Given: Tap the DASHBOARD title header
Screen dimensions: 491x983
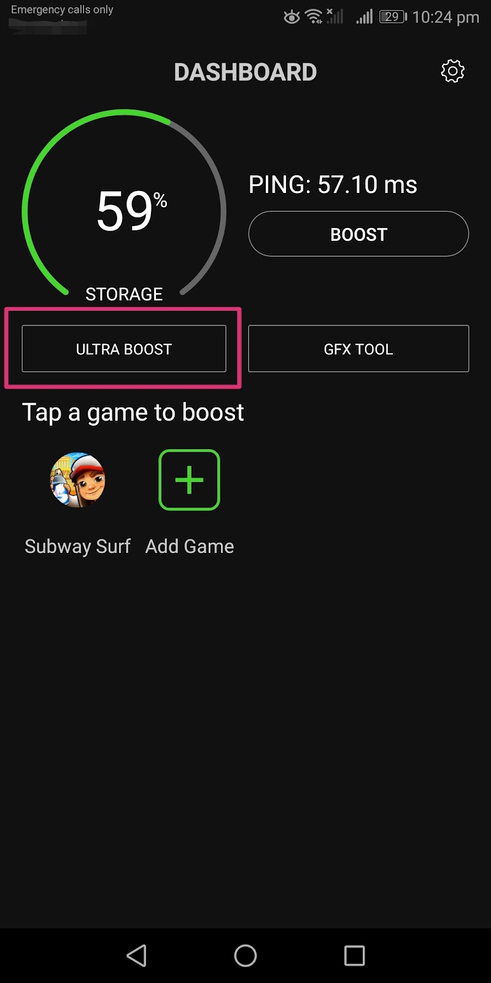Looking at the screenshot, I should [x=245, y=72].
